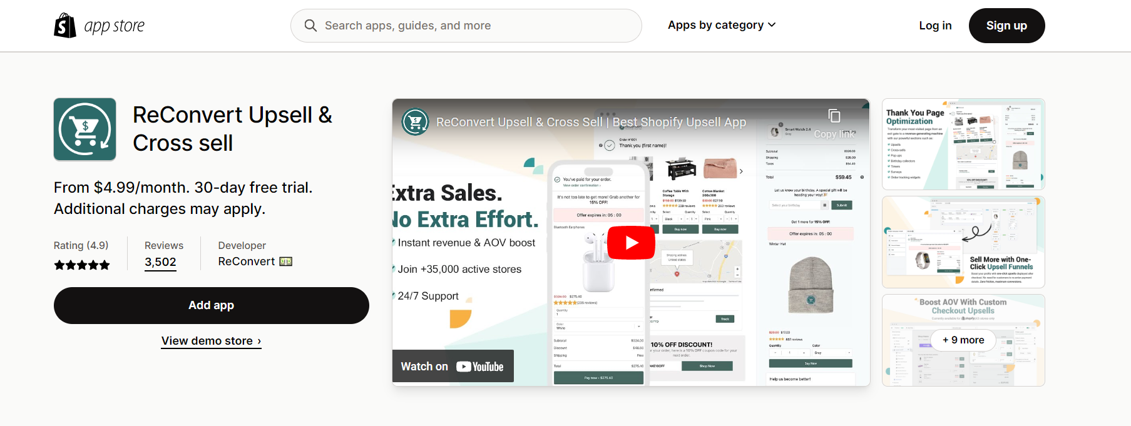Click the Sign up button

tap(1006, 26)
